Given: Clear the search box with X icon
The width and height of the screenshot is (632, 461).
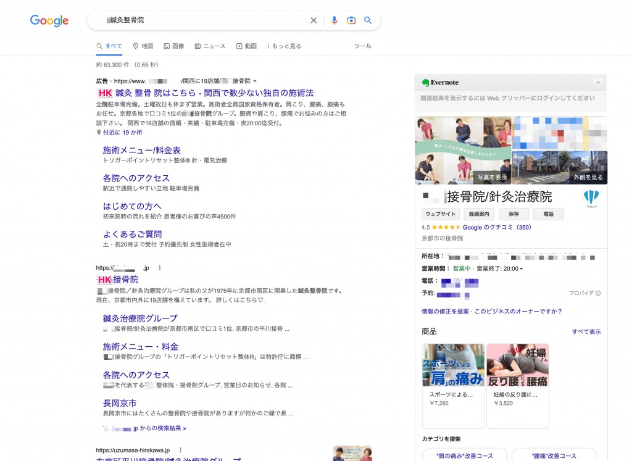Looking at the screenshot, I should coord(314,20).
